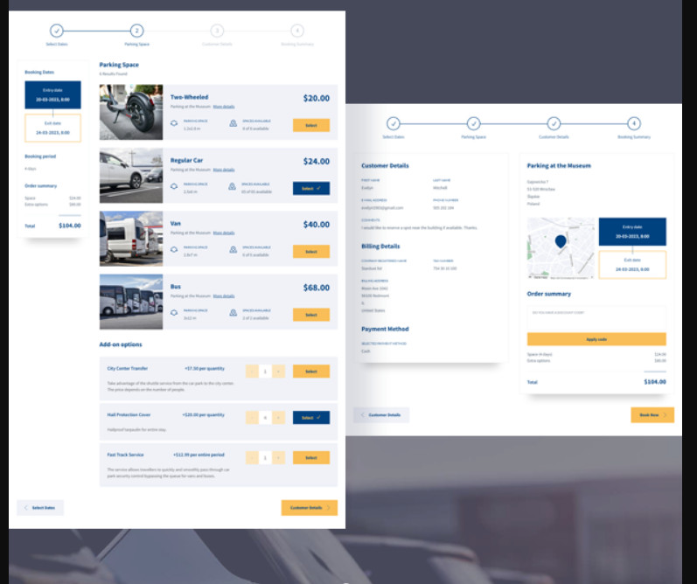This screenshot has width=697, height=584.
Task: Click the parking space size icon for Two-Wheeled
Action: [174, 123]
